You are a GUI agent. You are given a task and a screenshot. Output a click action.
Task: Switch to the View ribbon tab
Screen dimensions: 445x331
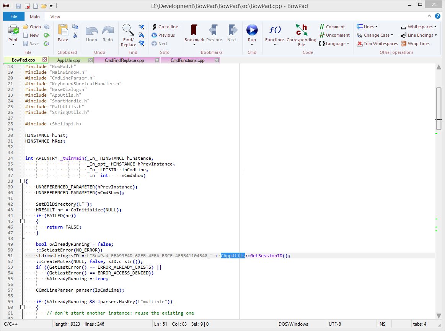coord(55,16)
